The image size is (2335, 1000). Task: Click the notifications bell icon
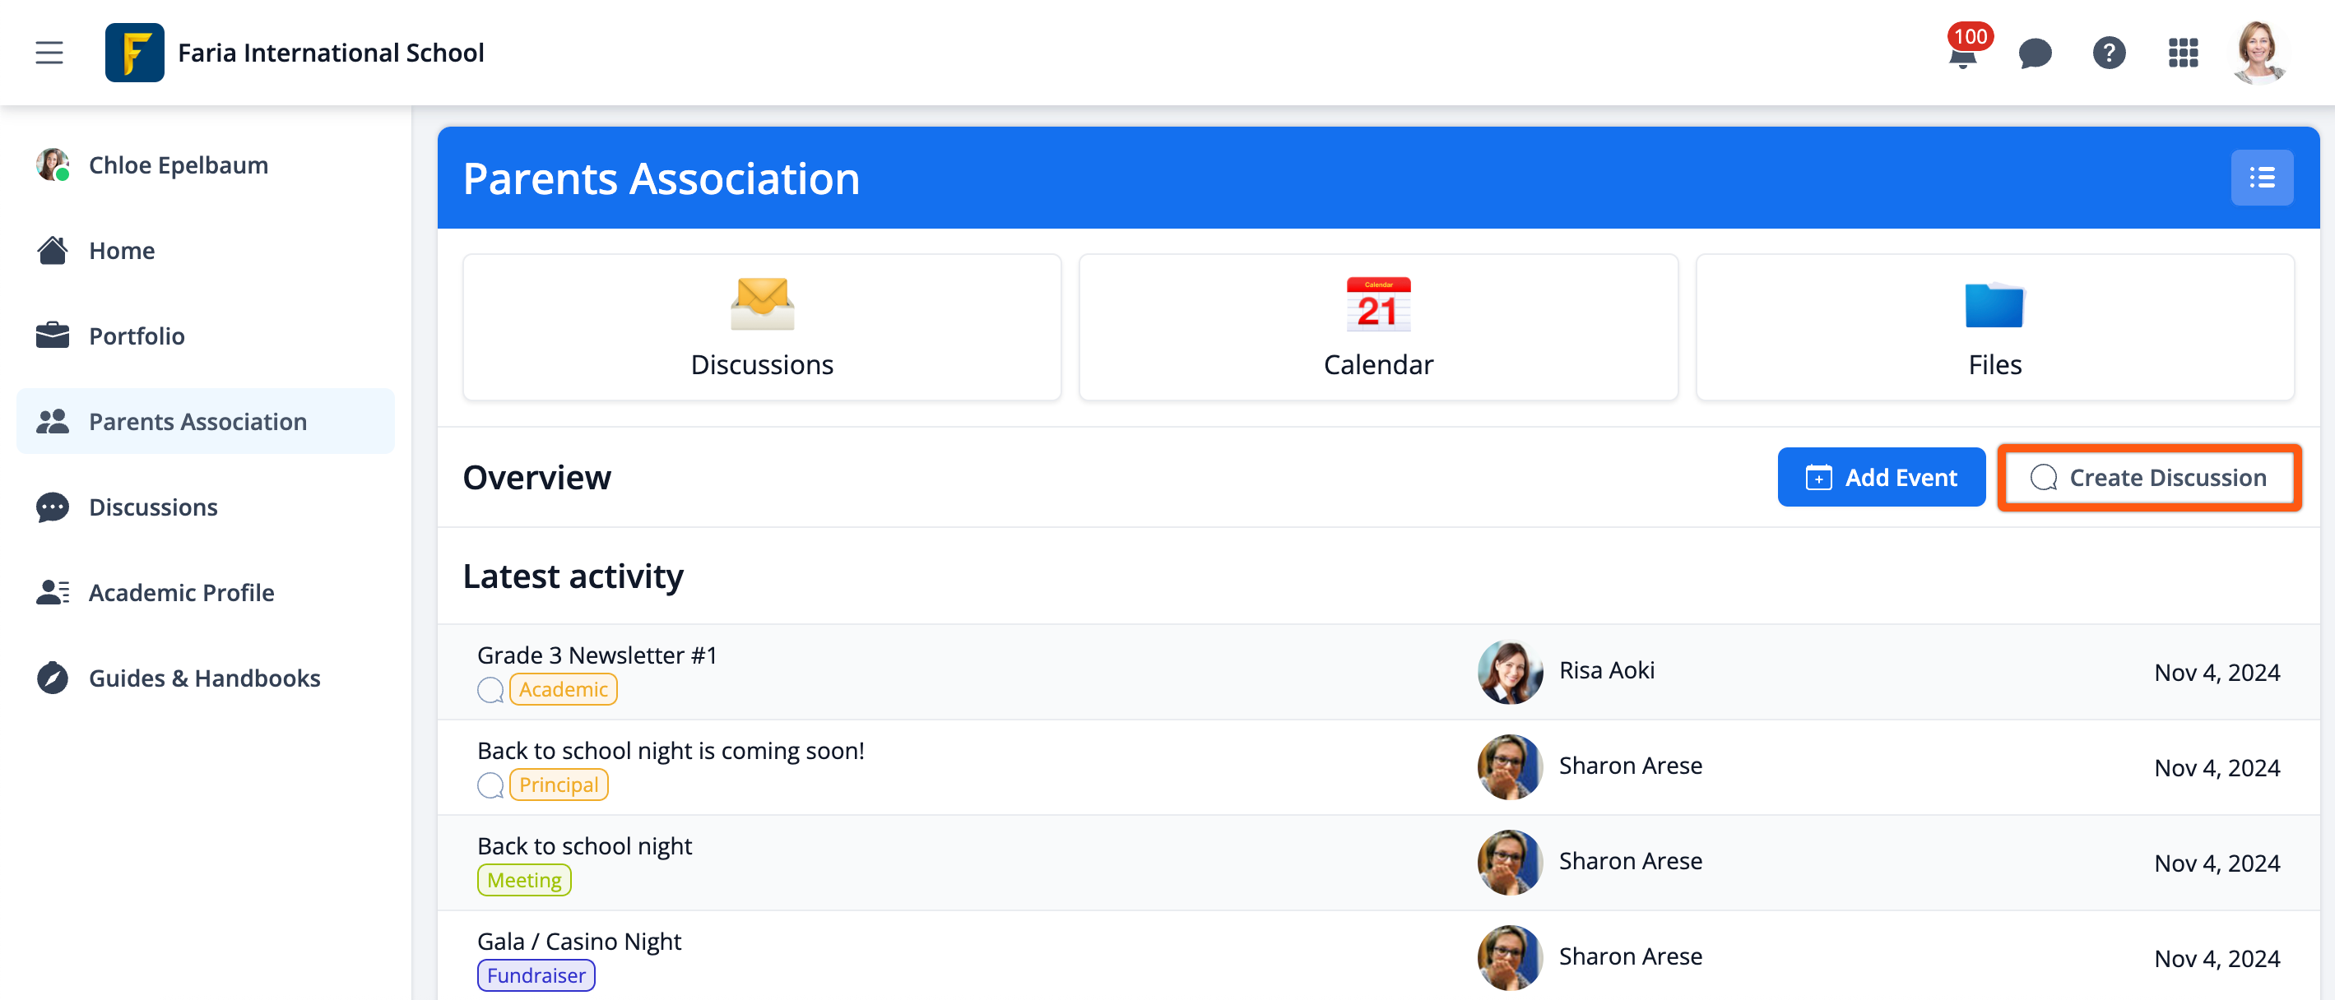click(x=1961, y=56)
